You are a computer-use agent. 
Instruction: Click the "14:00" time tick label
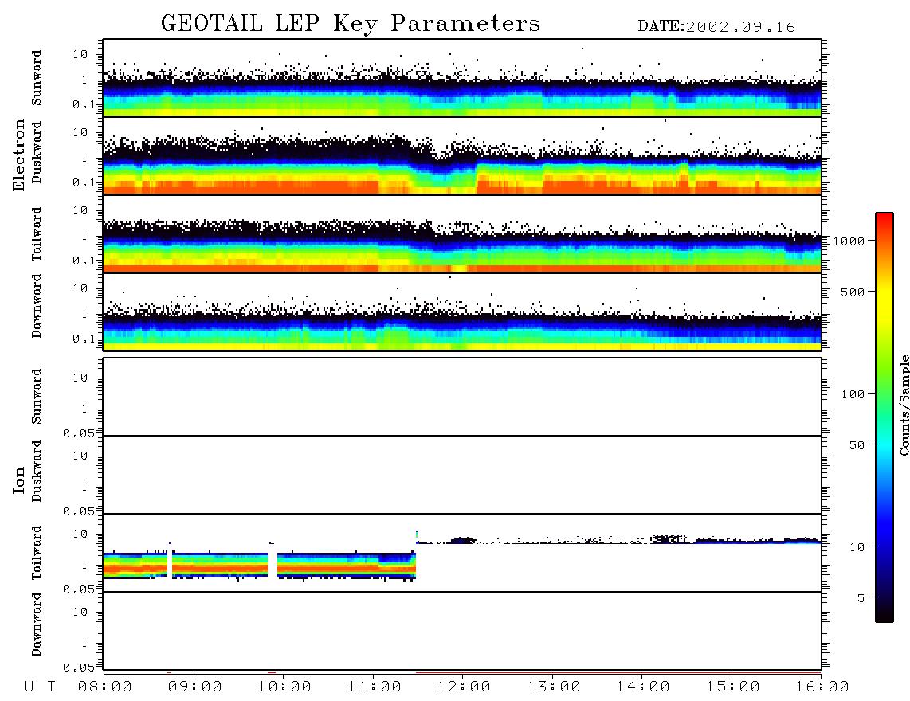click(x=643, y=687)
